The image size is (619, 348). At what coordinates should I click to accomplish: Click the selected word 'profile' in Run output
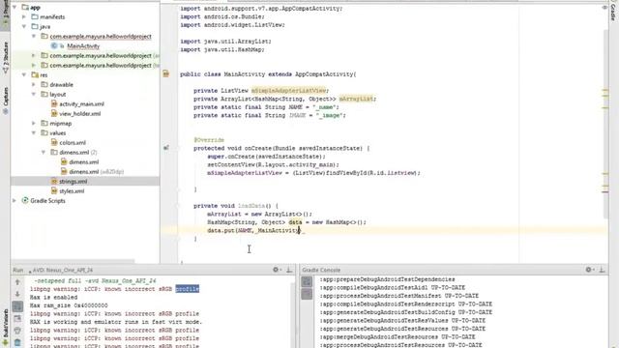click(187, 289)
